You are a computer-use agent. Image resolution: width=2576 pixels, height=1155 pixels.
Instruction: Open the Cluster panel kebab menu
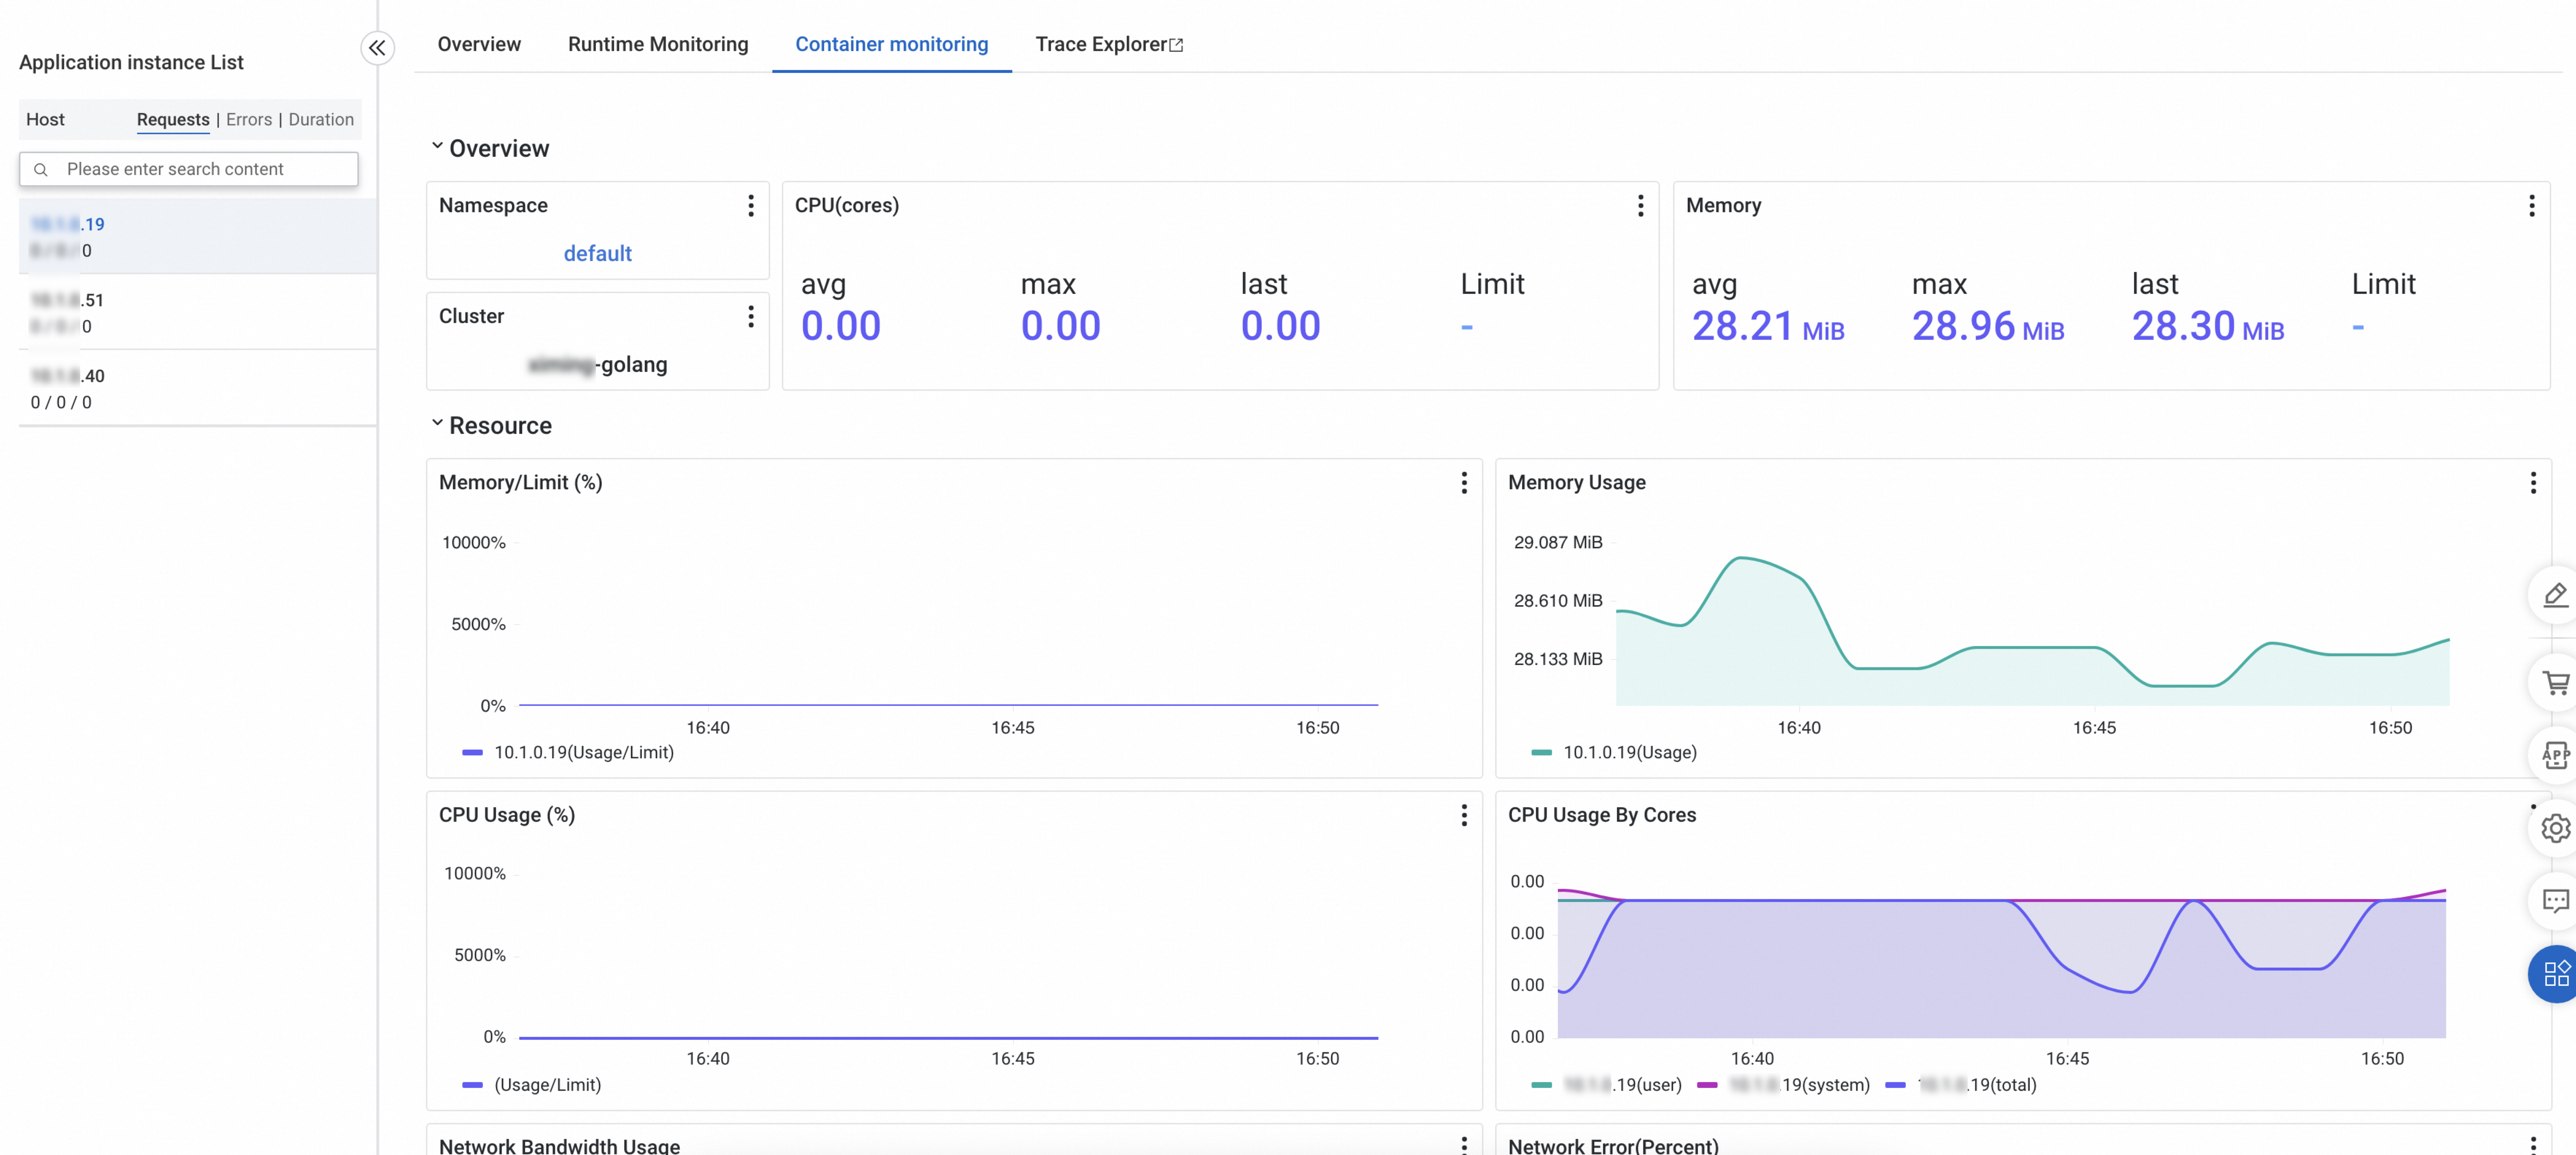pyautogui.click(x=750, y=317)
